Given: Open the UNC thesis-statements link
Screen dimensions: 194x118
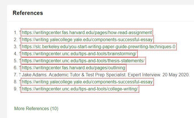Looking at the screenshot, I should tap(83, 61).
